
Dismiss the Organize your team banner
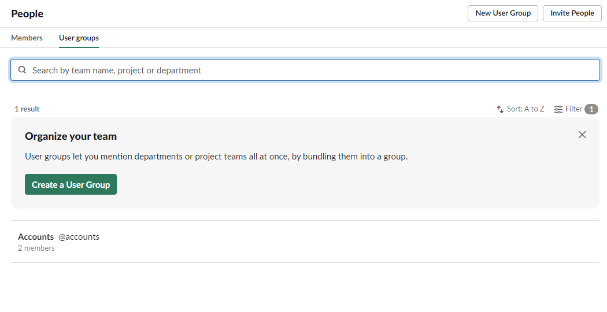click(x=582, y=135)
